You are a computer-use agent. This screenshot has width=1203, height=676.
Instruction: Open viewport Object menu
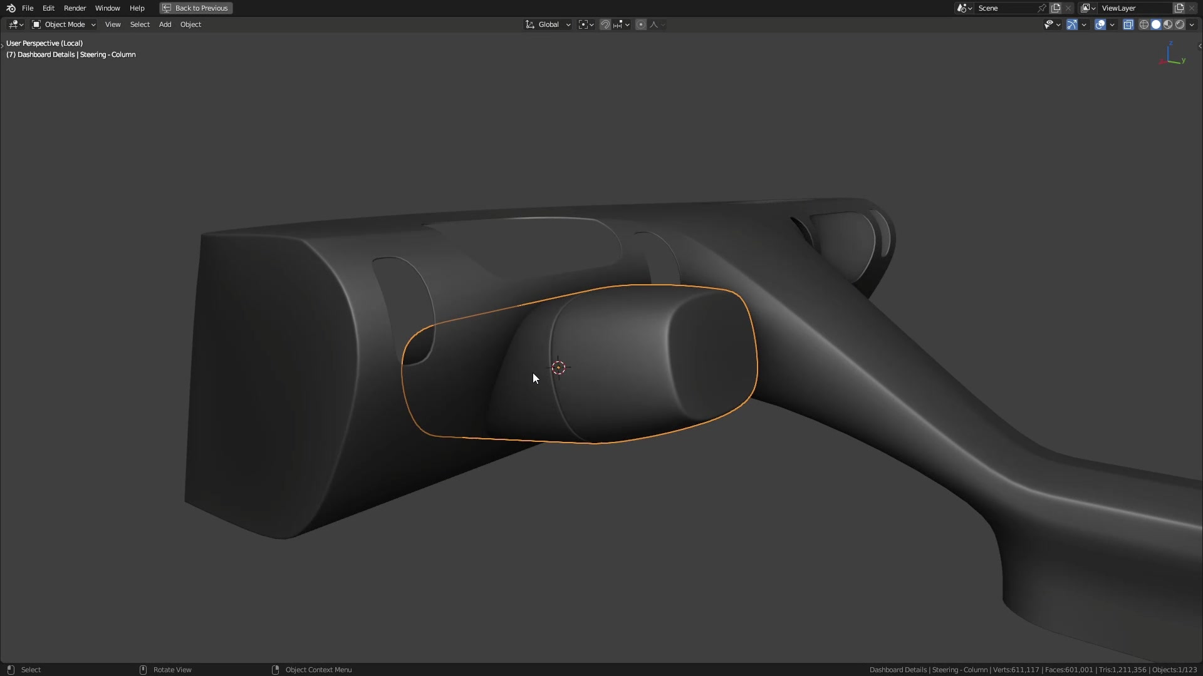click(190, 24)
